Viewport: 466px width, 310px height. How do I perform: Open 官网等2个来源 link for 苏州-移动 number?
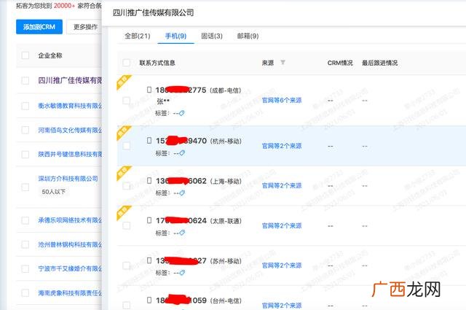point(282,266)
